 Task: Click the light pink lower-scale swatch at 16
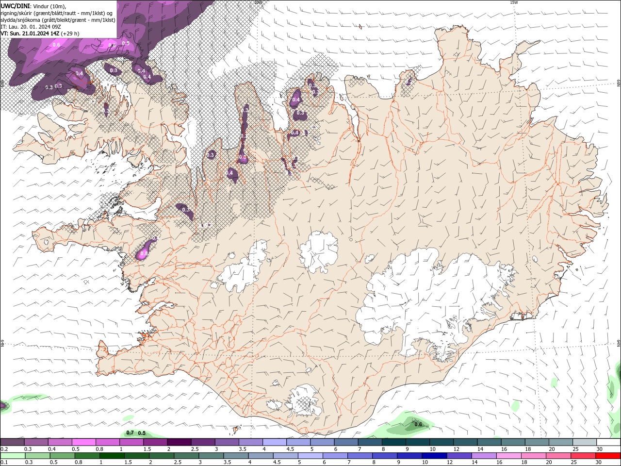pos(508,456)
